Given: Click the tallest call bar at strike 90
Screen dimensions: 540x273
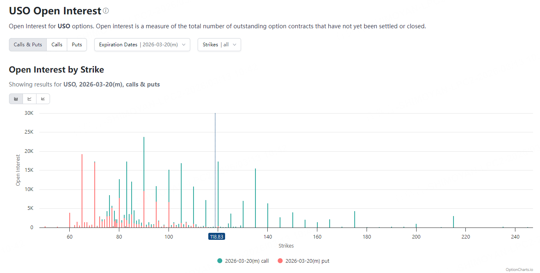Looking at the screenshot, I should [144, 164].
